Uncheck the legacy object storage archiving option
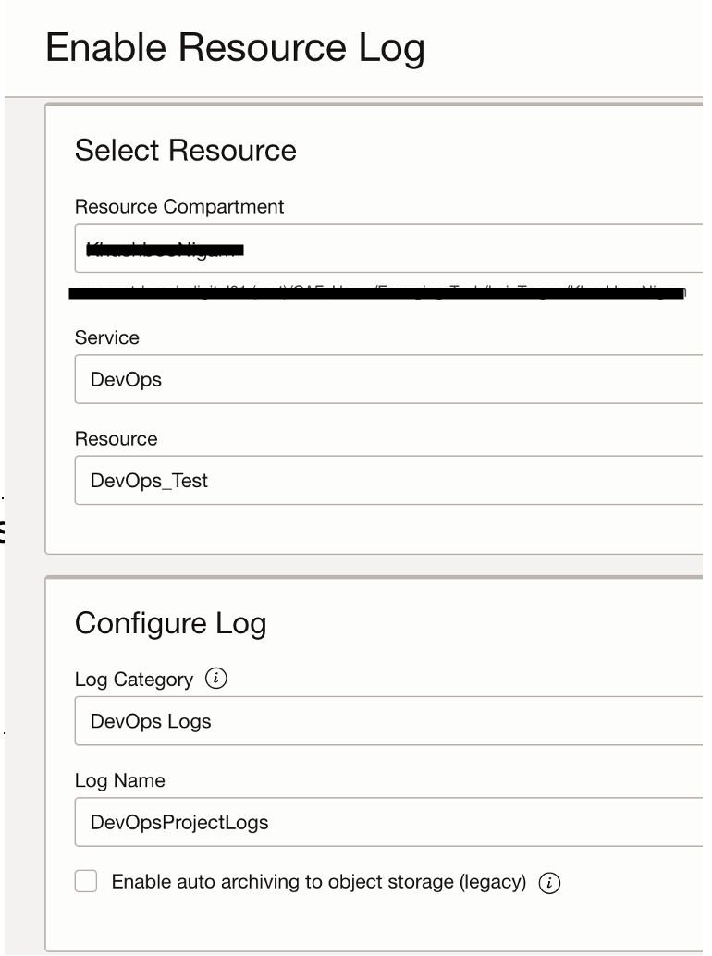Viewport: 712px width, 956px height. 87,882
